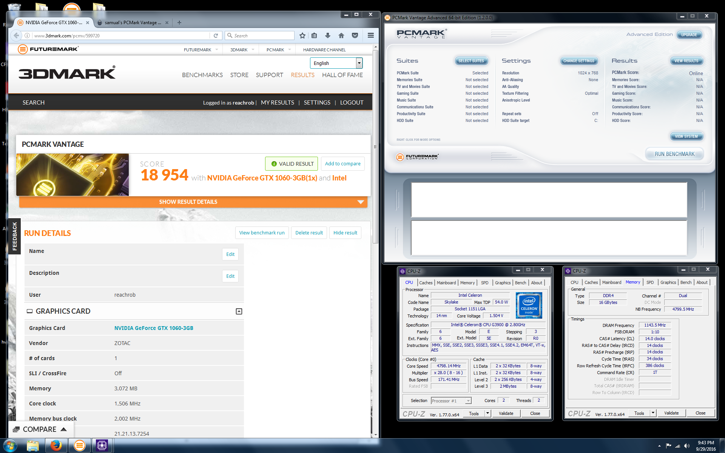Click VIEW RESULTS button

coord(686,61)
